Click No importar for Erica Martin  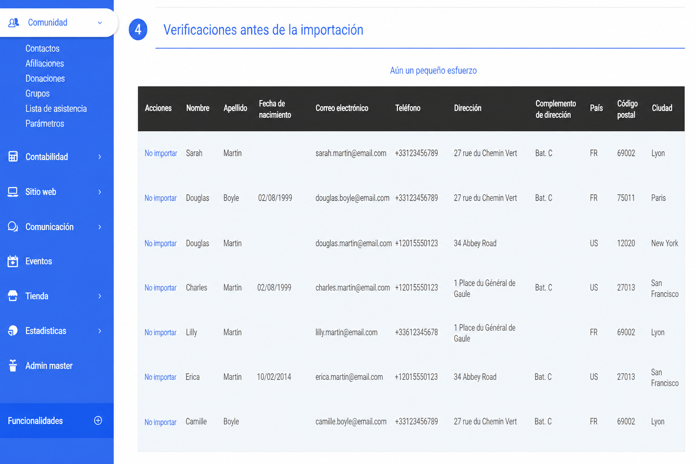(x=160, y=377)
